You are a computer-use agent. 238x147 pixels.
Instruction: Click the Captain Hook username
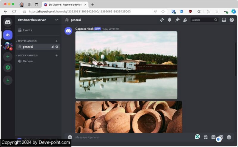tap(84, 29)
